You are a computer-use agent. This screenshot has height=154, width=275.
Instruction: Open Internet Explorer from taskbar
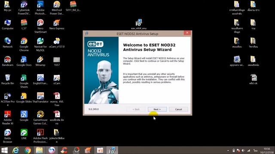tap(15, 150)
